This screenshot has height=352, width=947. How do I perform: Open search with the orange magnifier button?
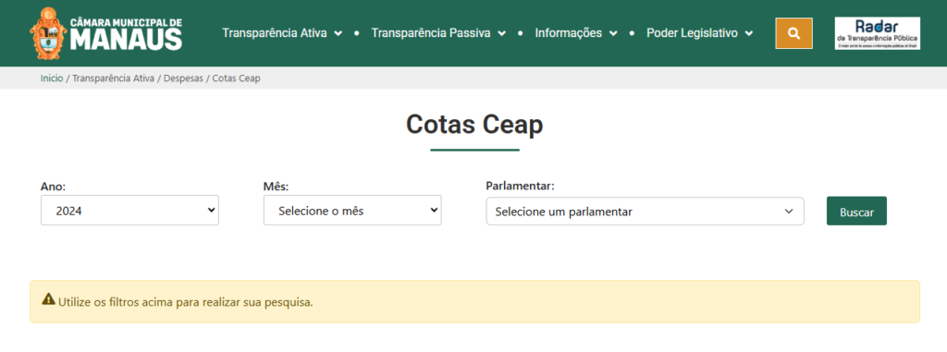[x=793, y=33]
